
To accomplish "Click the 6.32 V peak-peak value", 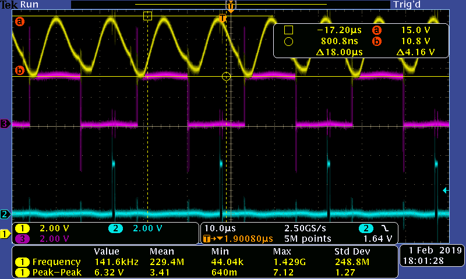I will click(x=109, y=273).
